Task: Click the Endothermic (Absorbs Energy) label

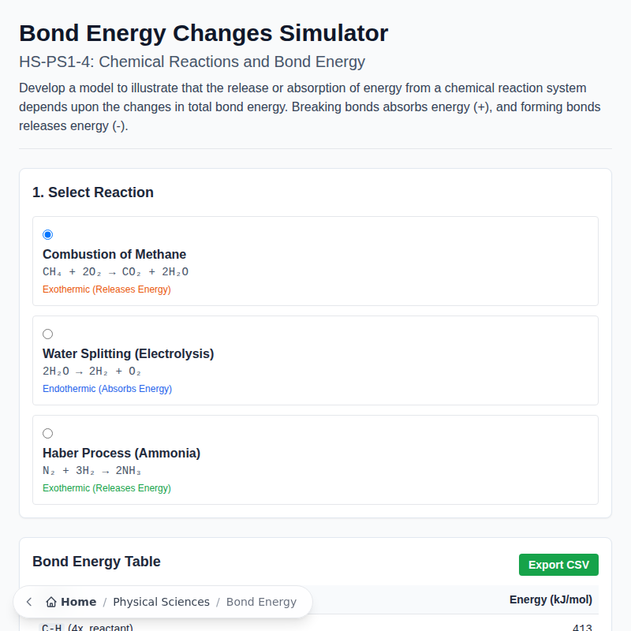Action: click(x=107, y=389)
